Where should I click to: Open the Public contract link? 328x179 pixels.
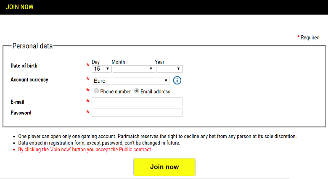(135, 150)
